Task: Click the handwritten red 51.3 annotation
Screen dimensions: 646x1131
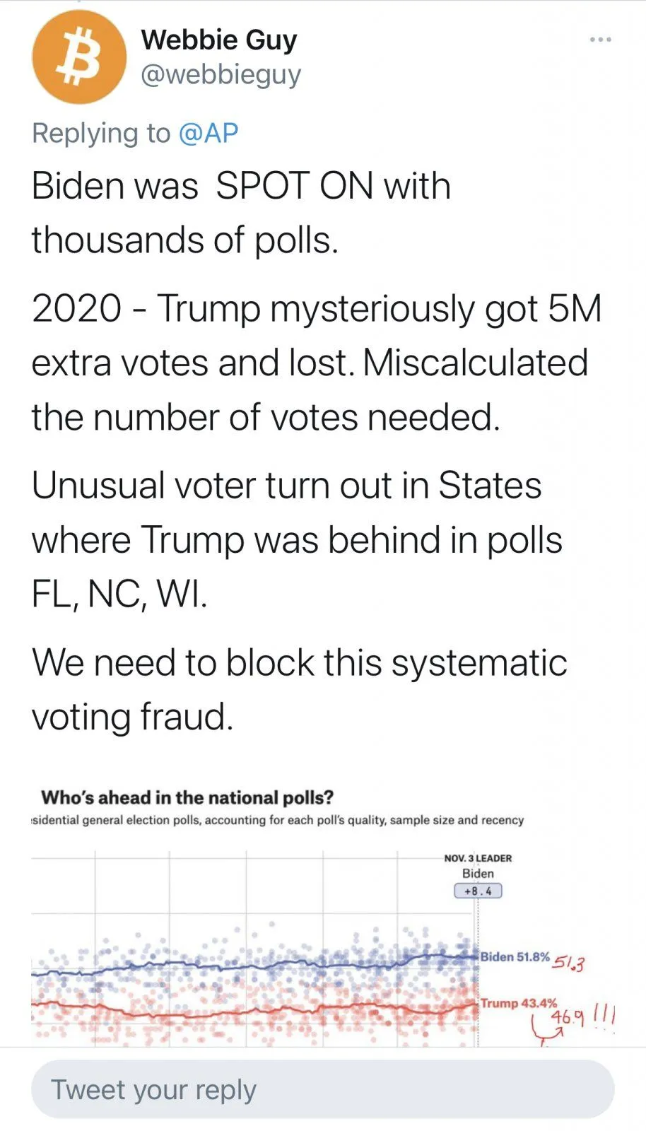Action: tap(569, 963)
